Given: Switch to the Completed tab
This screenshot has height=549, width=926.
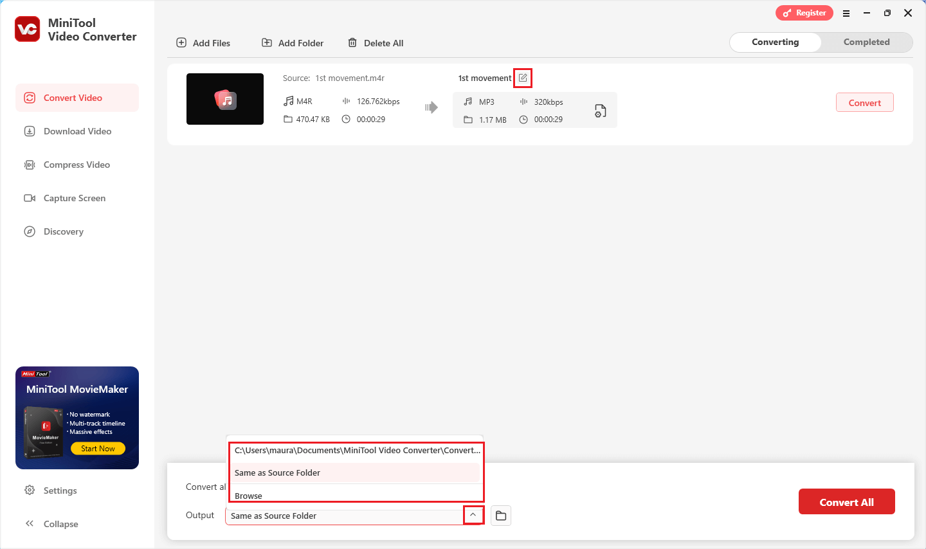Looking at the screenshot, I should [x=866, y=42].
